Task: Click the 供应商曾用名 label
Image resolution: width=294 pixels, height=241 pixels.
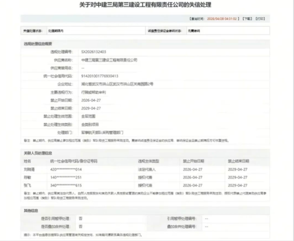Action: 62,68
